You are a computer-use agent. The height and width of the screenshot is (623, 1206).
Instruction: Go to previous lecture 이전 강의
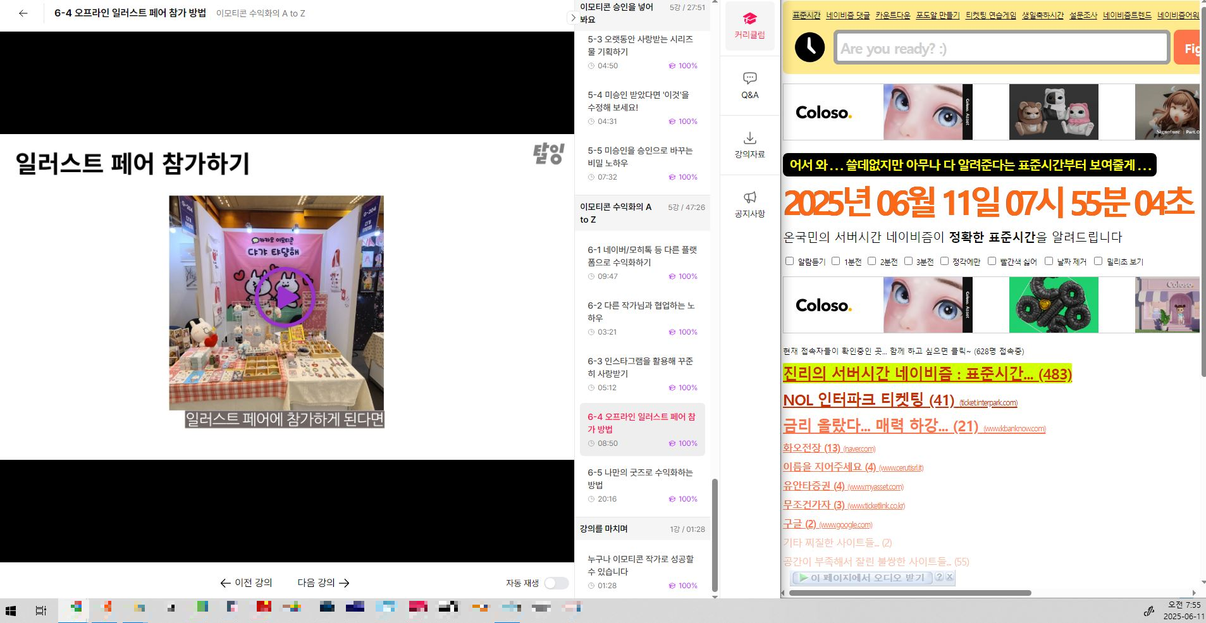pyautogui.click(x=246, y=583)
